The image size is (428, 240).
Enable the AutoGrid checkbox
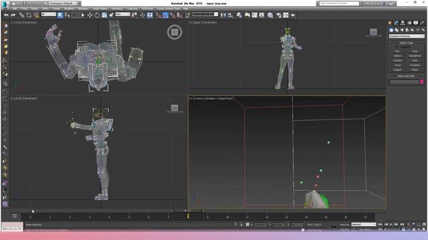click(x=397, y=47)
